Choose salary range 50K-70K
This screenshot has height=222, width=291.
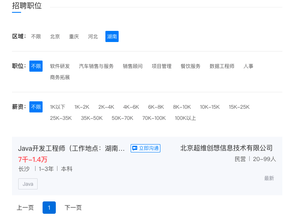click(122, 118)
